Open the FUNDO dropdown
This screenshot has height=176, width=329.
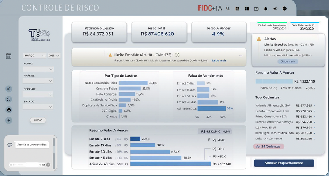[x=38, y=69]
